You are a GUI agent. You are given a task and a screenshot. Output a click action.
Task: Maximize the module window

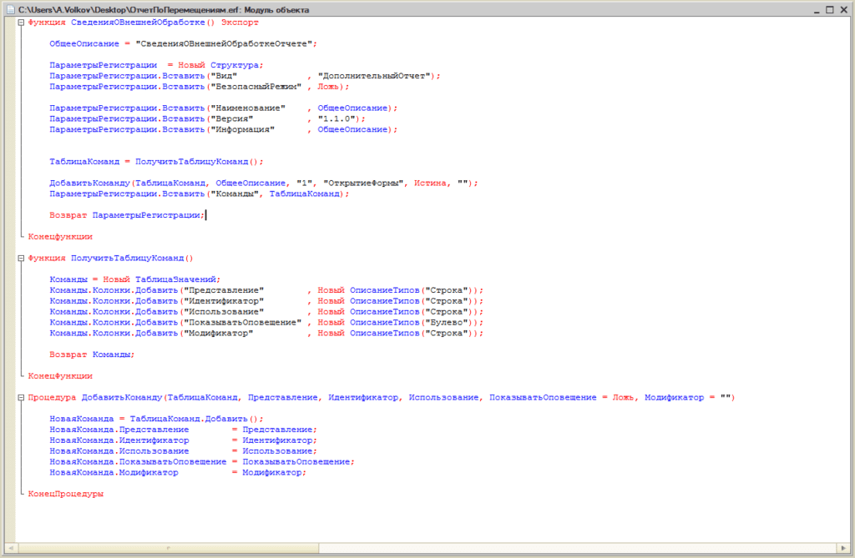click(829, 10)
